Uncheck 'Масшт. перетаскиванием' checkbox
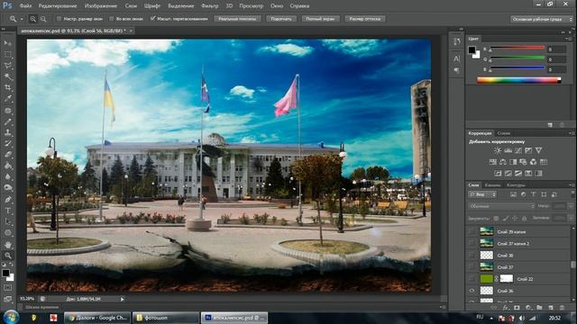The image size is (577, 324). click(152, 19)
